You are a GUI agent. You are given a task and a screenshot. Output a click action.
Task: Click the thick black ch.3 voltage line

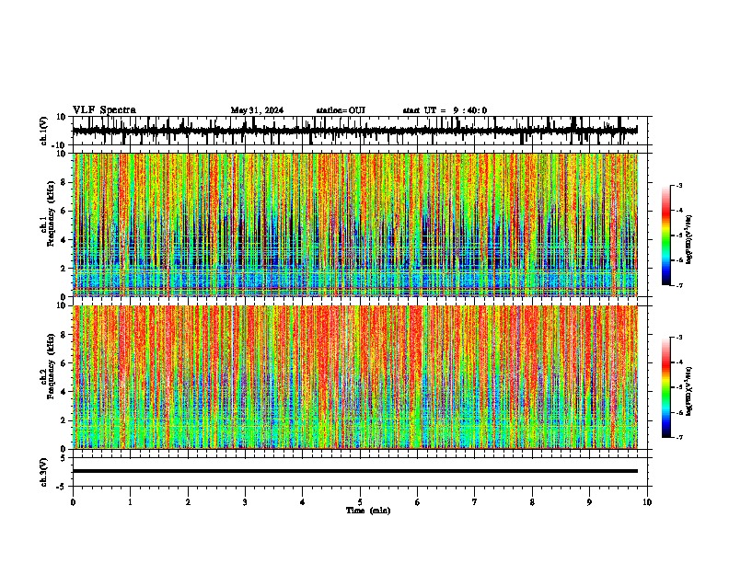pyautogui.click(x=354, y=471)
